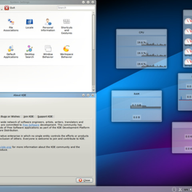Click the RAM widget title
The width and height of the screenshot is (192, 192).
[136, 94]
